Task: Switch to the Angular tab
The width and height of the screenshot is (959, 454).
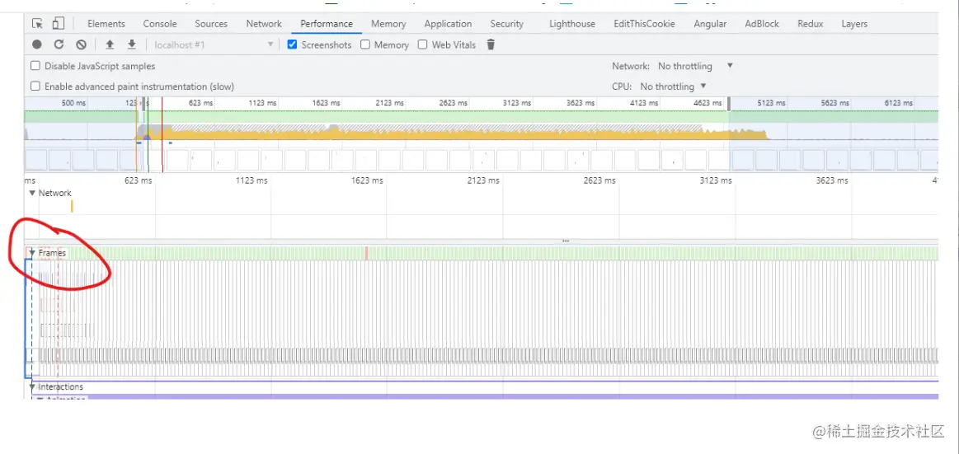Action: coord(710,24)
